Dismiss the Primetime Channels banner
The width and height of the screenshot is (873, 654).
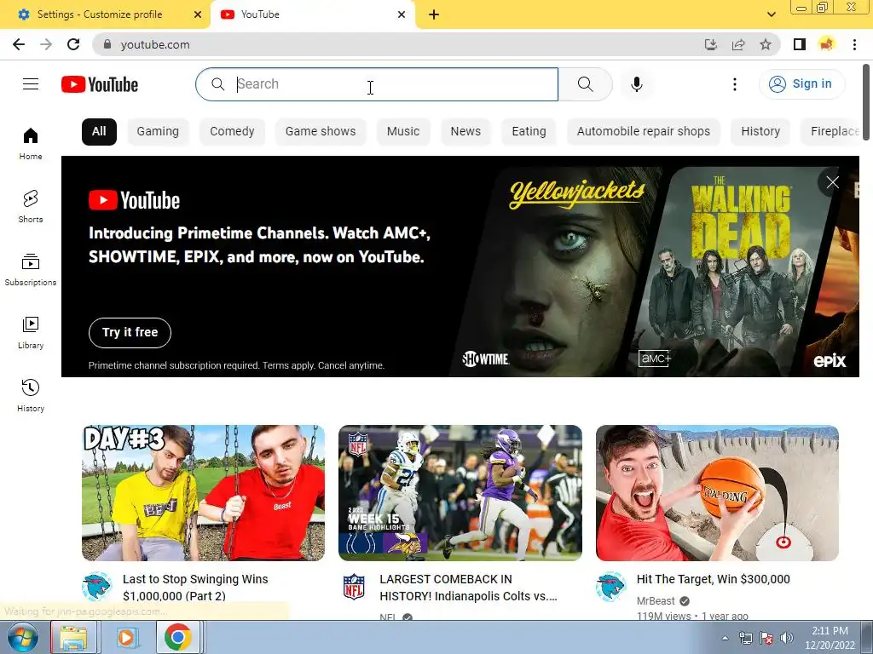[x=832, y=182]
